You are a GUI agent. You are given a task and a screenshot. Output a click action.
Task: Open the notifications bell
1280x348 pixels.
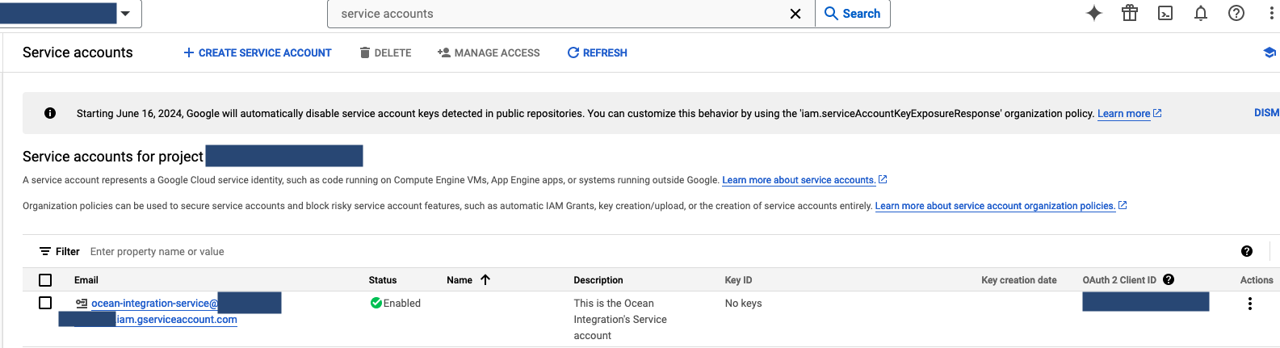(1201, 13)
